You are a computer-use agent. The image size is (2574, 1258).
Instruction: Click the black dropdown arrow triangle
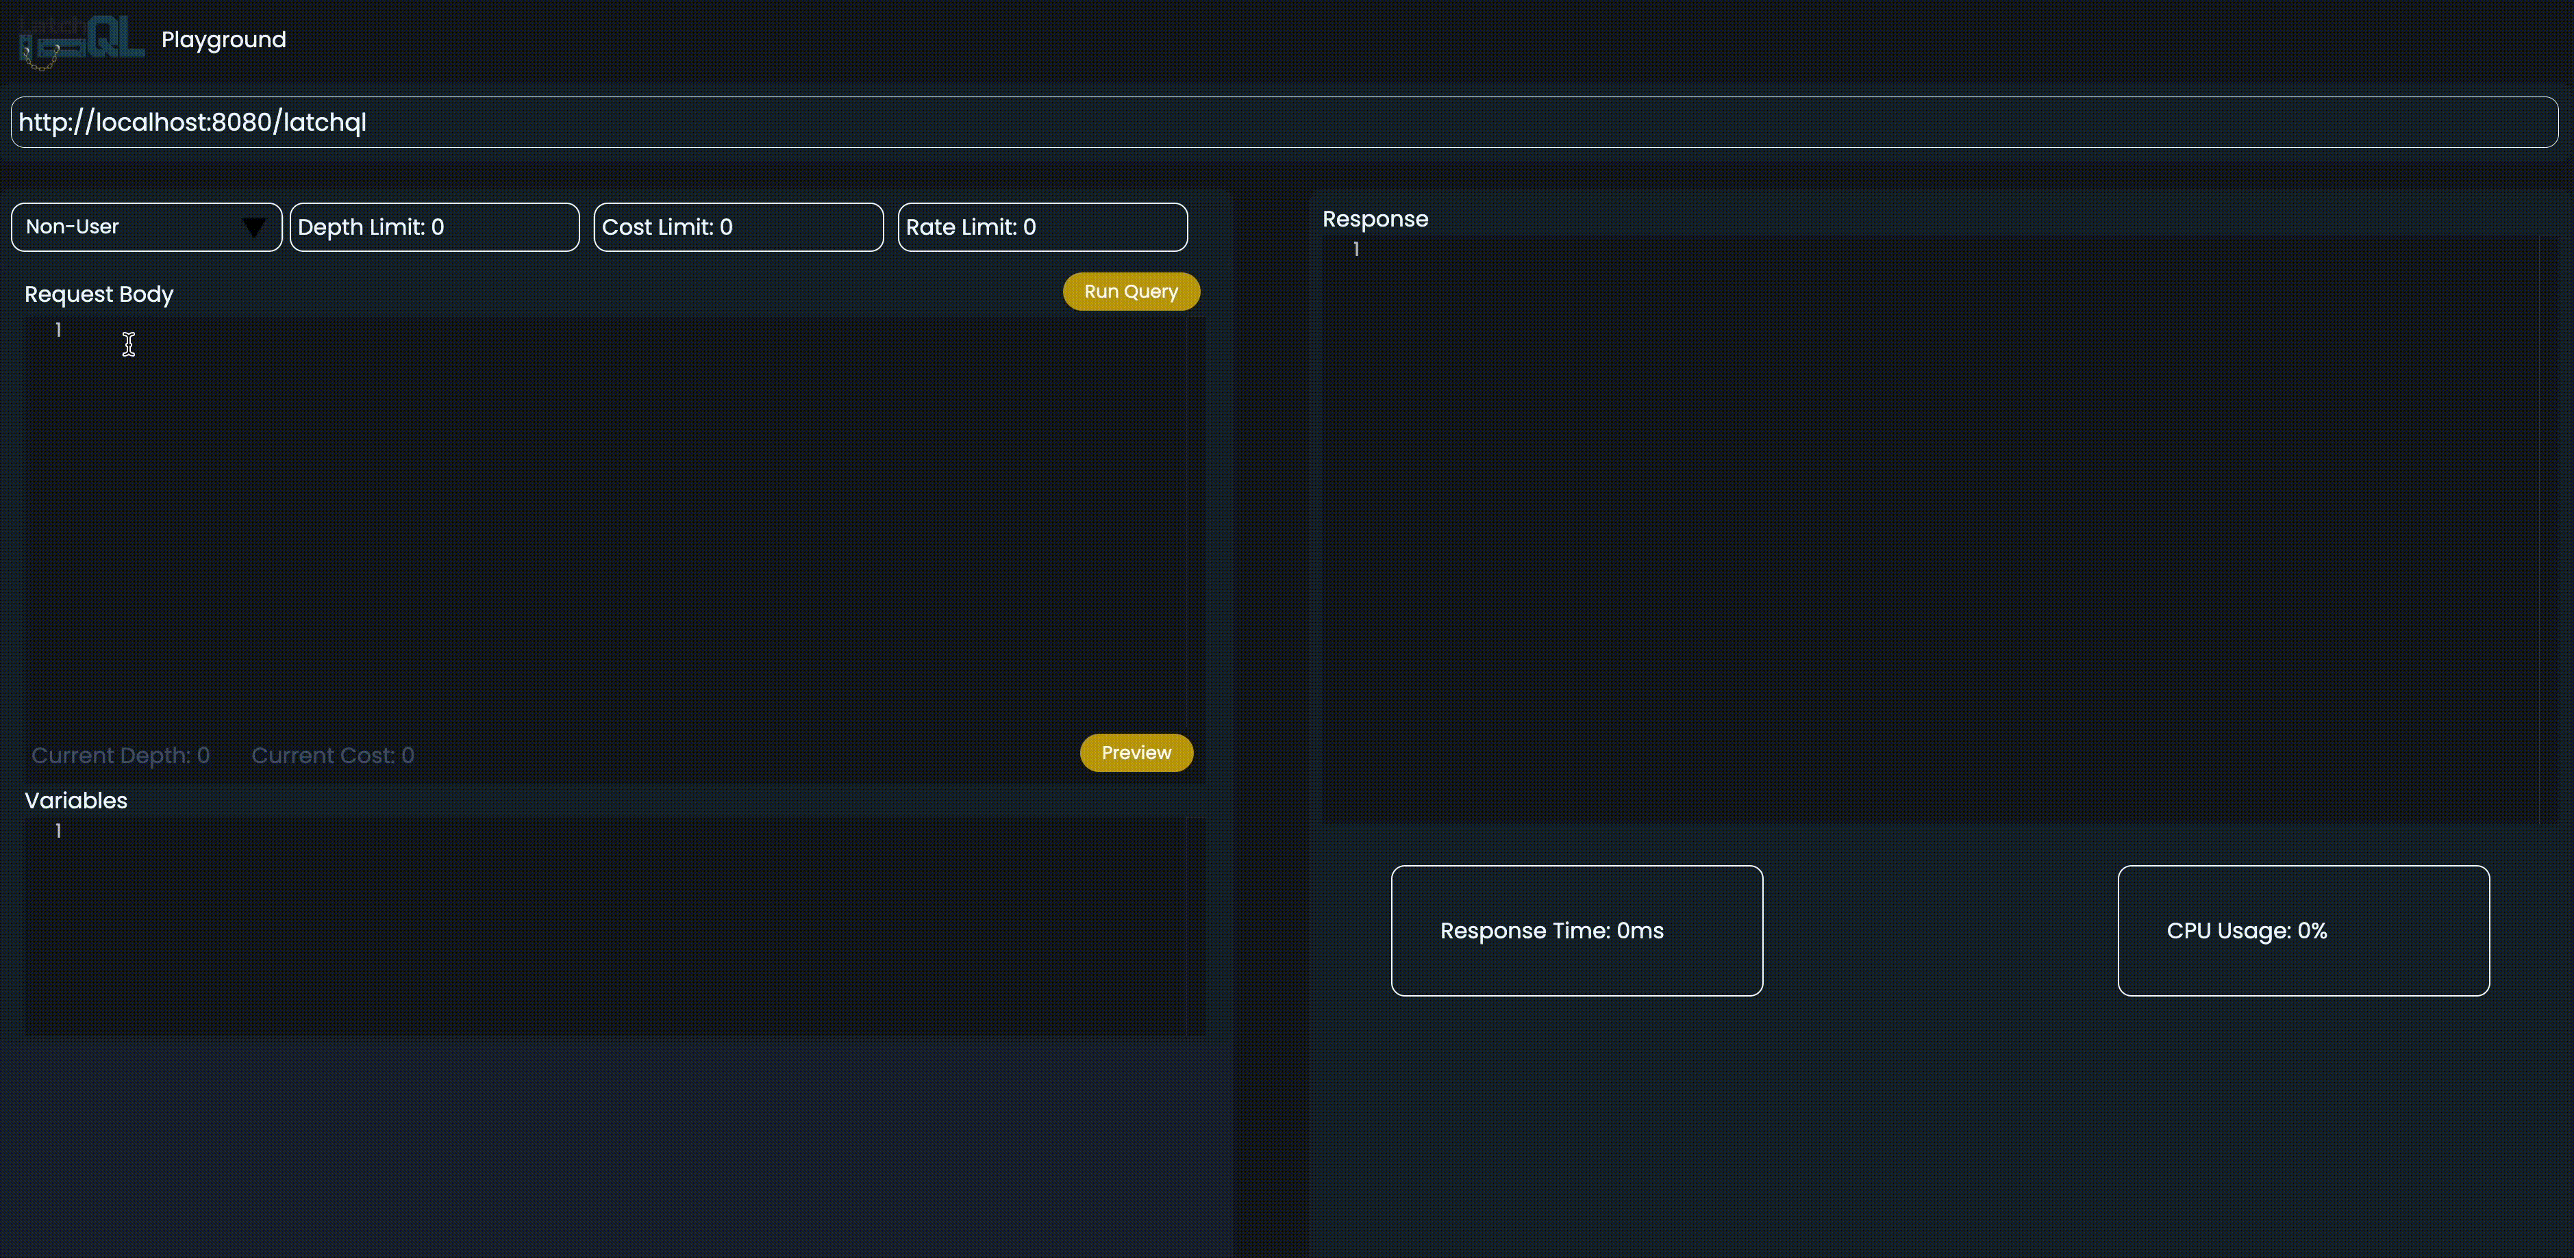coord(254,228)
